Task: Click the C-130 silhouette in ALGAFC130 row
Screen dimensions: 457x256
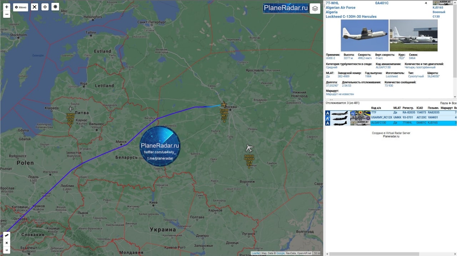Action: 340,123
